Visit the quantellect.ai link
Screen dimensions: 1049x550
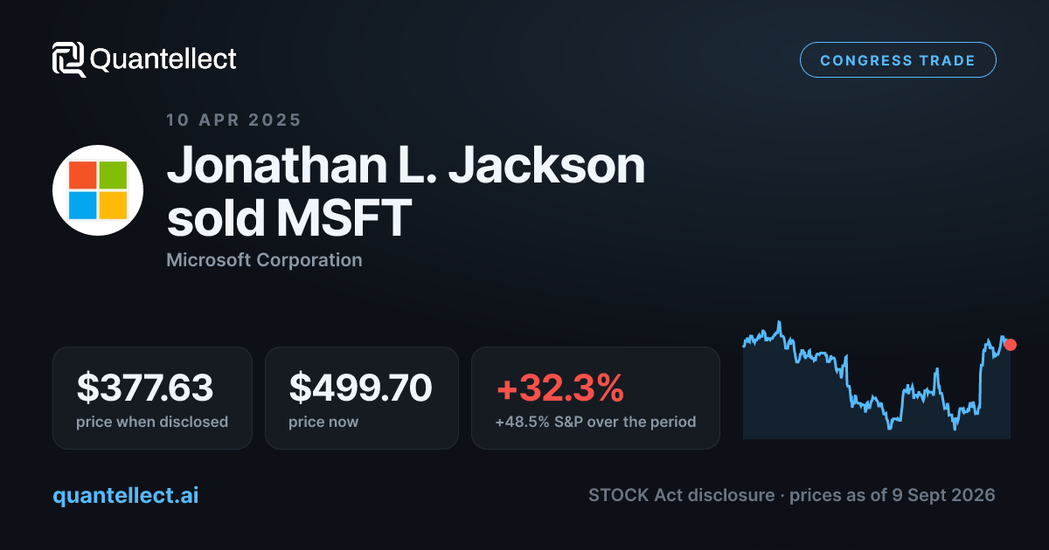pos(126,495)
